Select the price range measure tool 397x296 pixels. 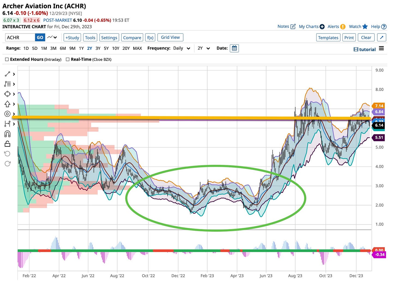tap(7, 124)
